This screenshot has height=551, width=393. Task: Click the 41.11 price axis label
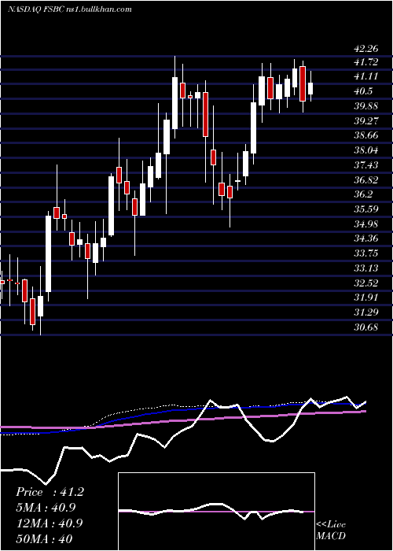coord(366,76)
